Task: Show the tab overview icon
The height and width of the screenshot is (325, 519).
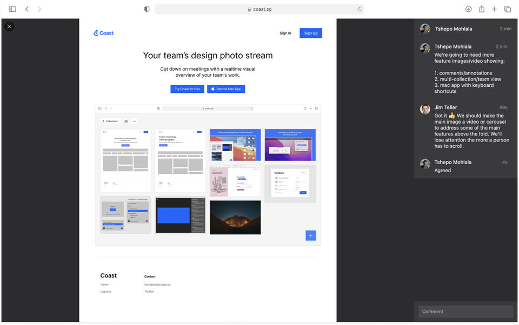Action: tap(508, 9)
